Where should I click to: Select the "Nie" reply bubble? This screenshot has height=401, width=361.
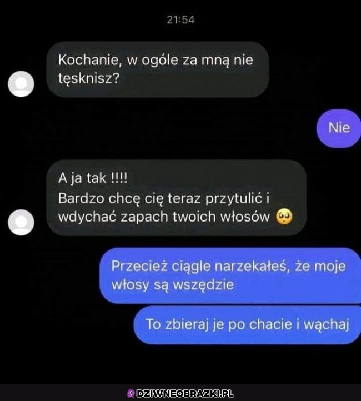pos(339,128)
